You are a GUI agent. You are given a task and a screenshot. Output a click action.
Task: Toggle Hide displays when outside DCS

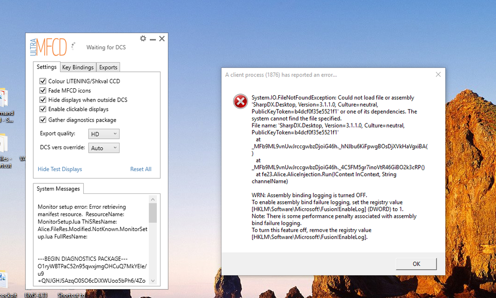(43, 100)
